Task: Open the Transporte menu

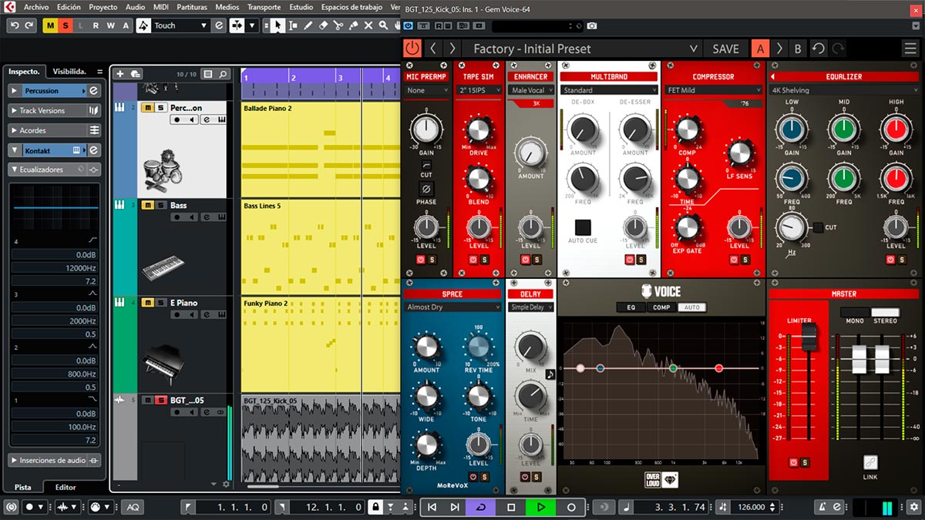Action: coord(264,7)
